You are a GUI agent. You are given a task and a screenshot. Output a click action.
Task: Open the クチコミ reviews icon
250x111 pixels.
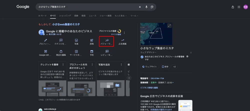point(61,40)
